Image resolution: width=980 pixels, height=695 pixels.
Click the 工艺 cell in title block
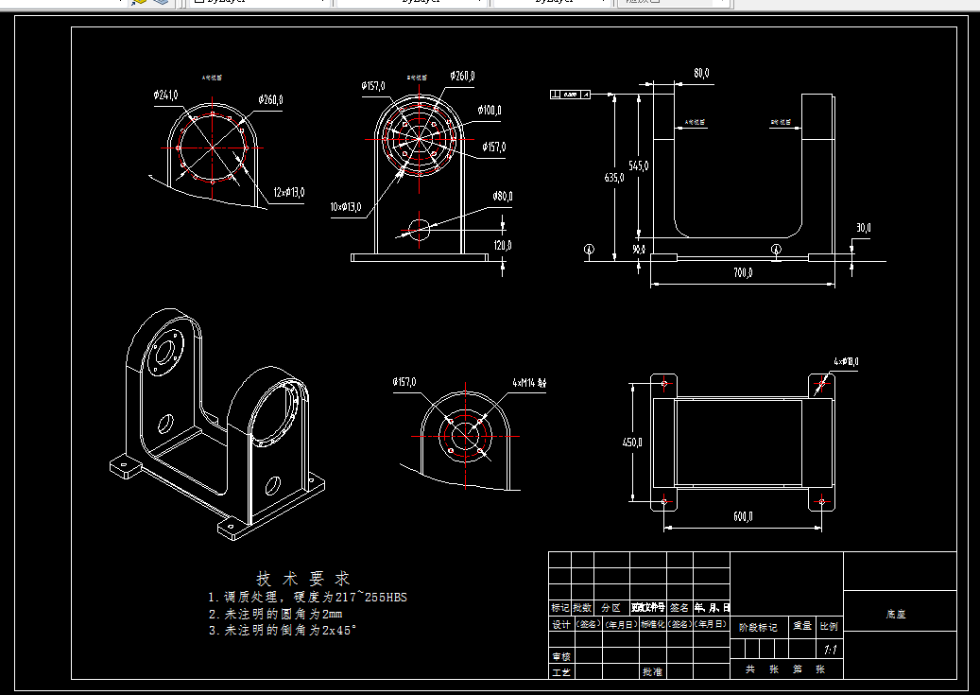tap(560, 672)
